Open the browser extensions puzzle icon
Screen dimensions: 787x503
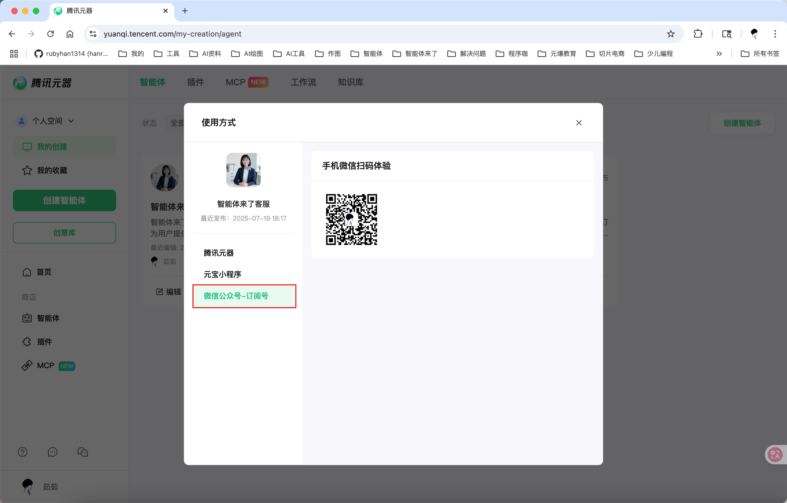pos(698,34)
